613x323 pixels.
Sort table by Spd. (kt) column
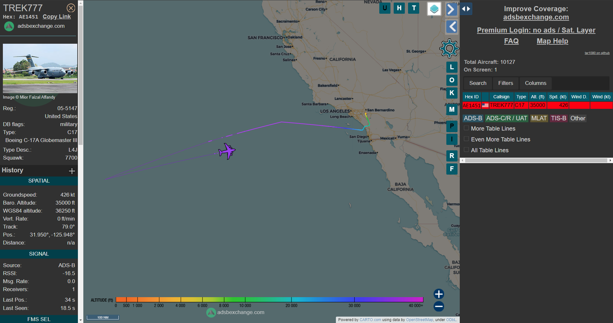[558, 97]
